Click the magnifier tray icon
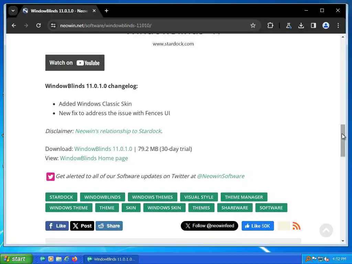This screenshot has width=352, height=264. tap(308, 259)
